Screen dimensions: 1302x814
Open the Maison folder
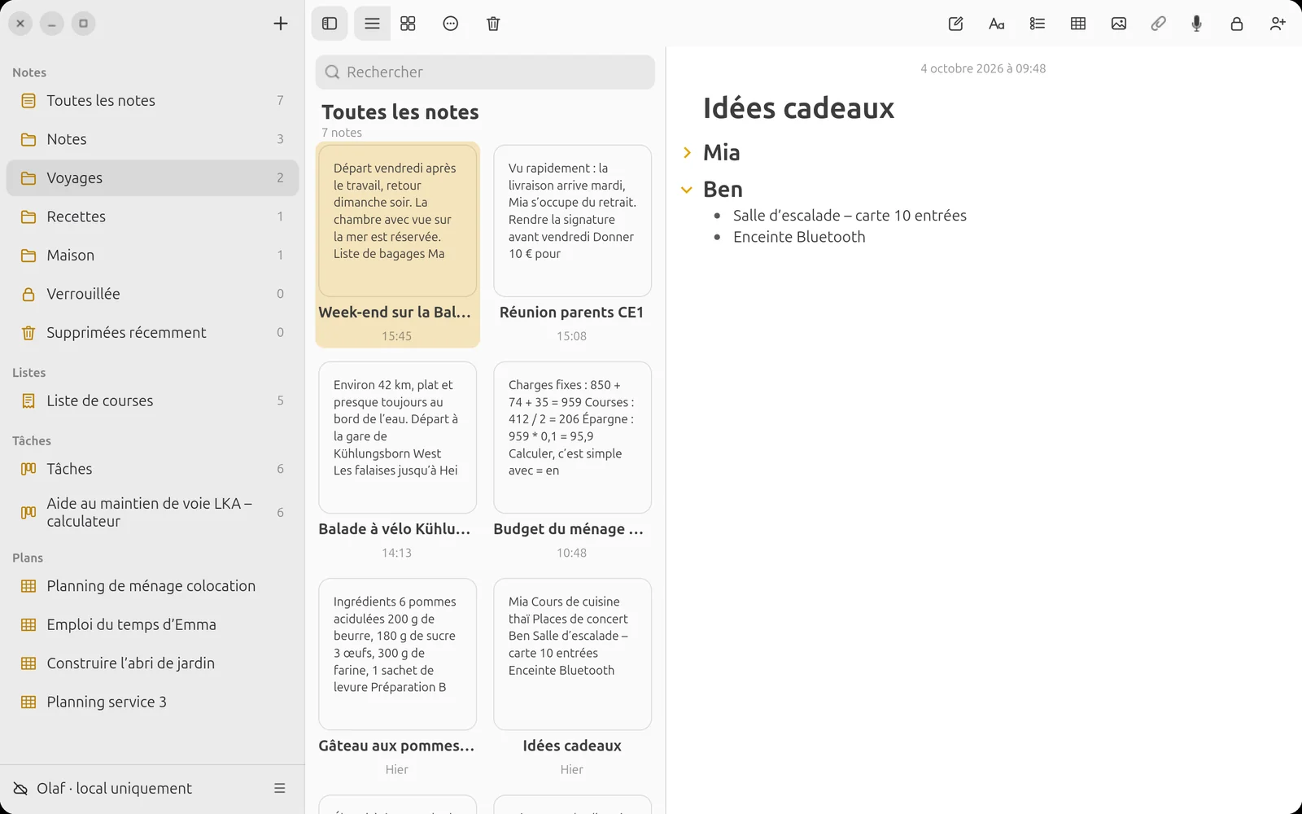coord(152,255)
